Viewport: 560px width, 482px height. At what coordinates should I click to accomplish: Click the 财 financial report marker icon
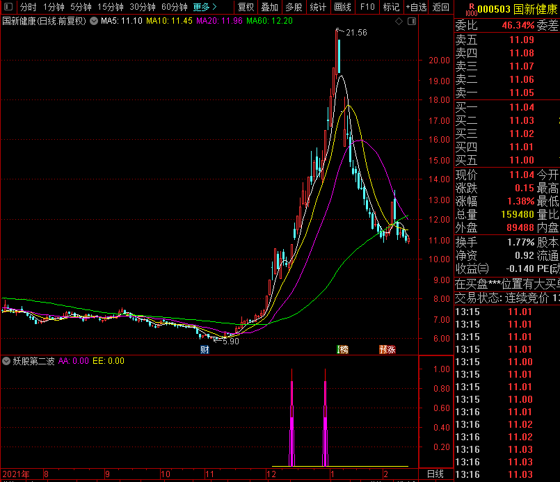coord(205,349)
